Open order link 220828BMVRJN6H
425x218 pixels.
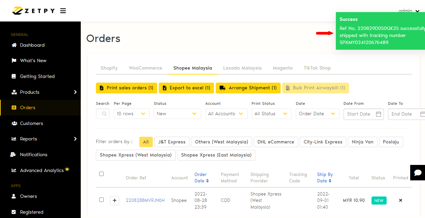point(145,201)
